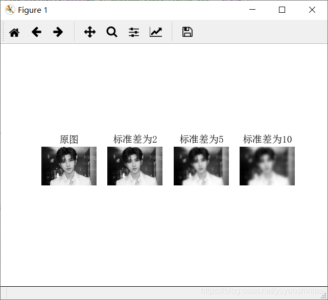
Task: Click the Figure 1 window title
Action: coord(33,10)
